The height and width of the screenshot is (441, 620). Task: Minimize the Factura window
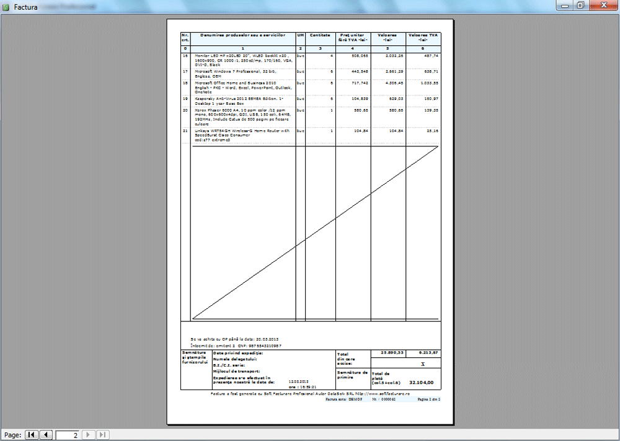point(563,6)
